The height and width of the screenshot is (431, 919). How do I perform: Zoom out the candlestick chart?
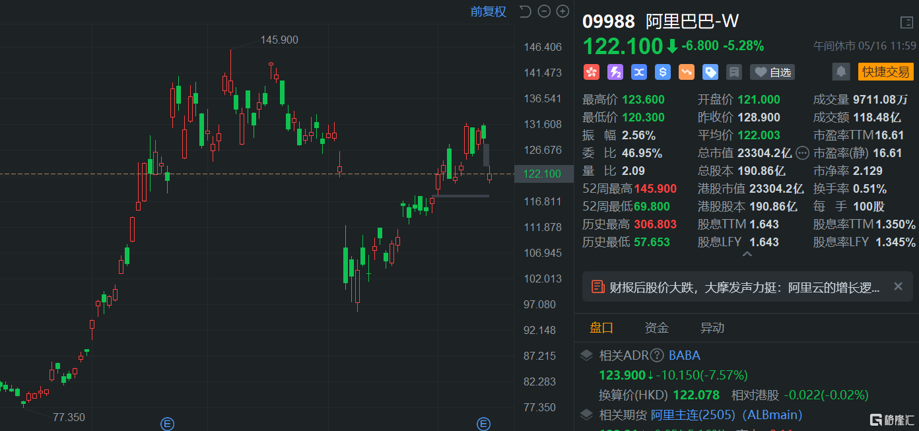tap(544, 11)
